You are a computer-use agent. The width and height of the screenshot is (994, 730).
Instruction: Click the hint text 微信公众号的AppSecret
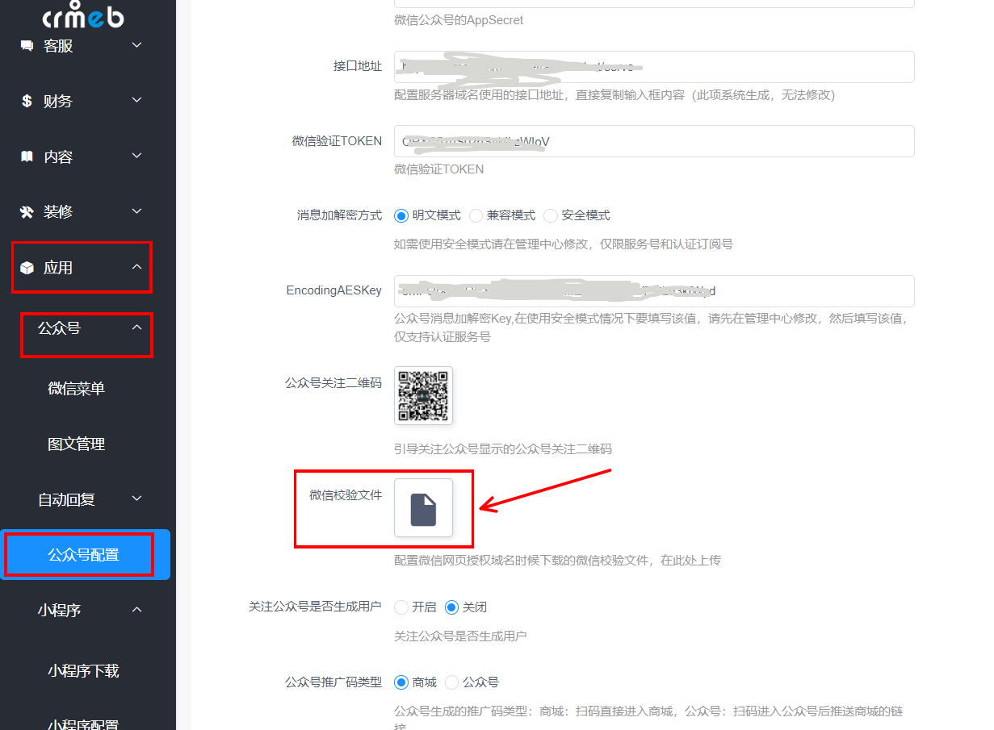(x=459, y=20)
